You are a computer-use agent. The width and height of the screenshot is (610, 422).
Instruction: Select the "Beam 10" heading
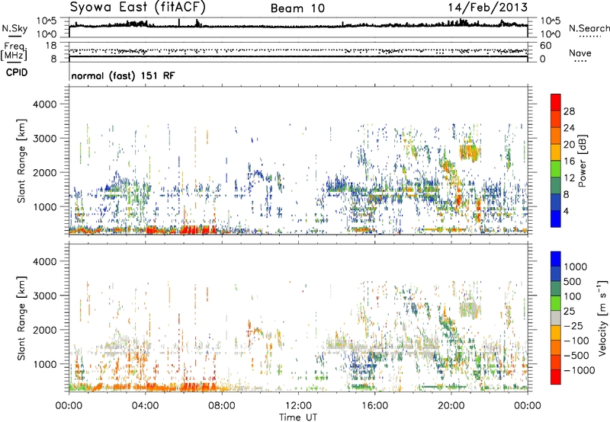297,8
